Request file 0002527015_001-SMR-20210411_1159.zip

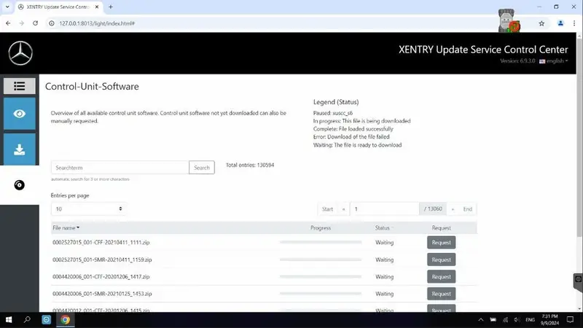441,259
